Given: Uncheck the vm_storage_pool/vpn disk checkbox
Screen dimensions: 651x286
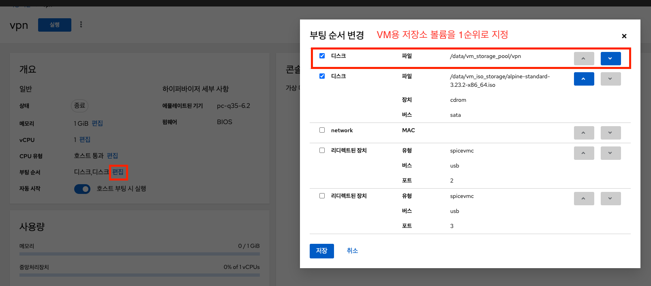Looking at the screenshot, I should [x=322, y=56].
